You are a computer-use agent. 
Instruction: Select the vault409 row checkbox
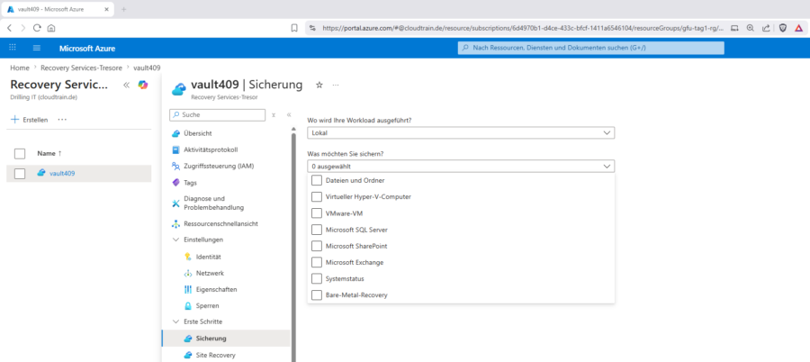[20, 174]
